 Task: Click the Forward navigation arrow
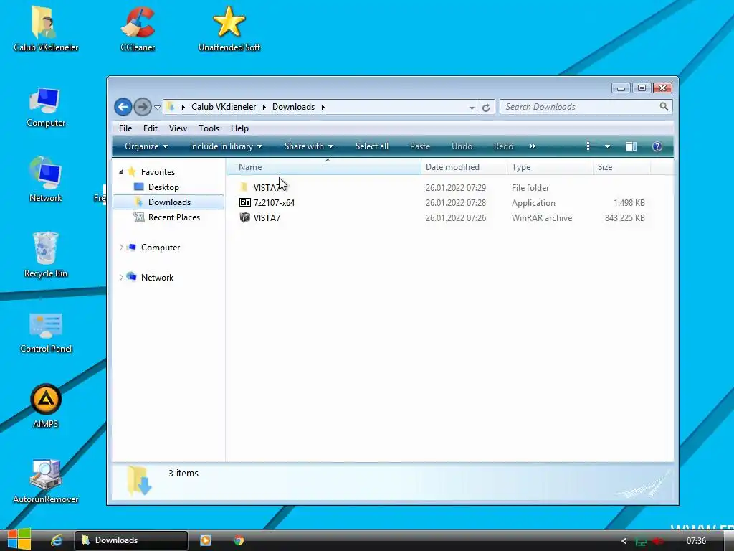point(143,107)
